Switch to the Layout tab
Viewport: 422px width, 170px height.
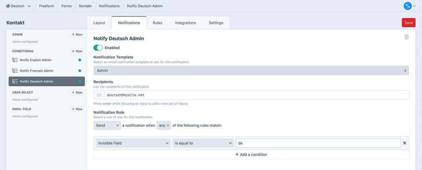pyautogui.click(x=99, y=23)
